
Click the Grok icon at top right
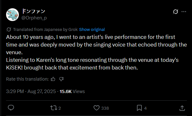175,12
